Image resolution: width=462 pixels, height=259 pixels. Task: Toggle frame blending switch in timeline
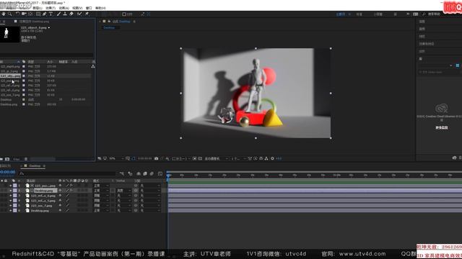[145, 173]
